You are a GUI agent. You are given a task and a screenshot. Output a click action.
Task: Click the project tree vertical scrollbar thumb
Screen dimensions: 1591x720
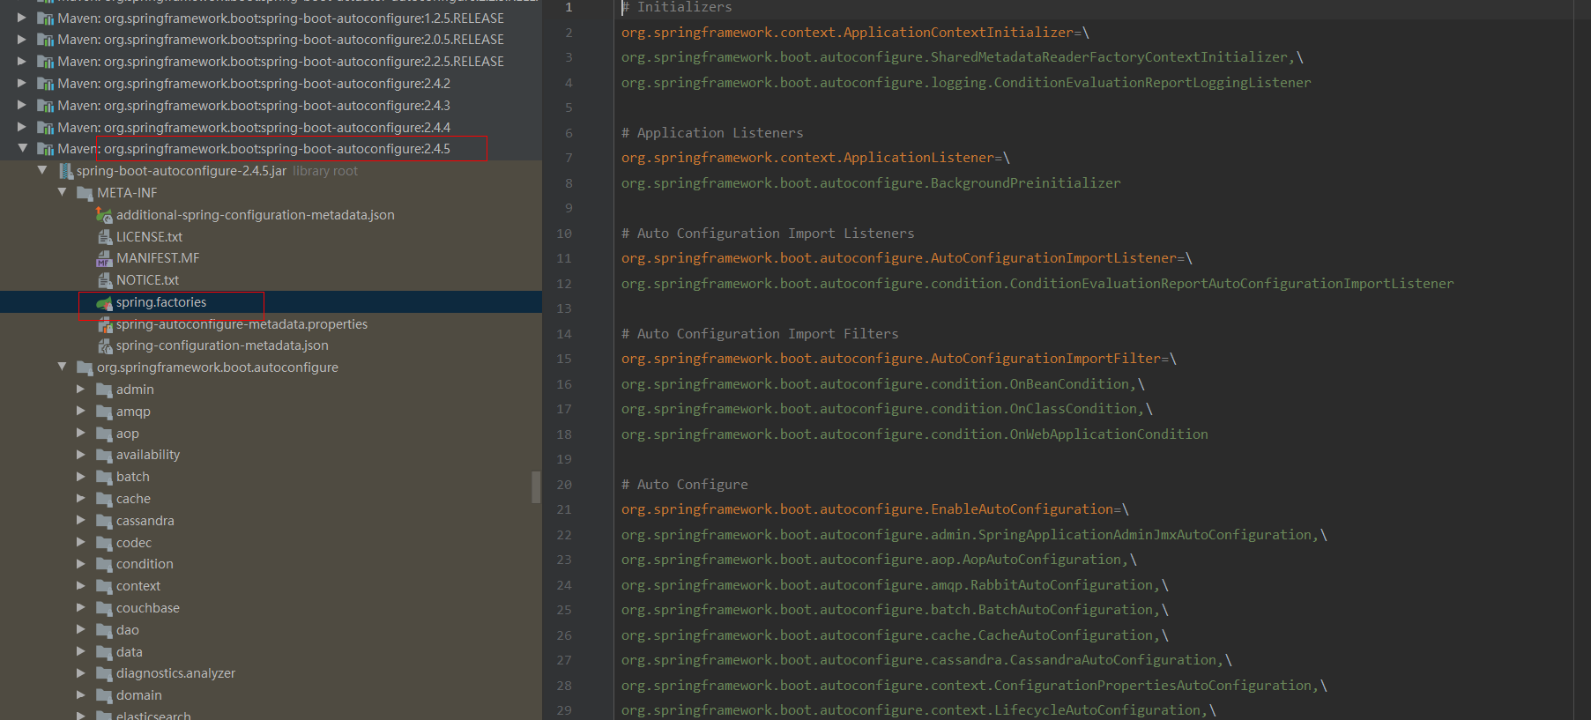(x=536, y=486)
